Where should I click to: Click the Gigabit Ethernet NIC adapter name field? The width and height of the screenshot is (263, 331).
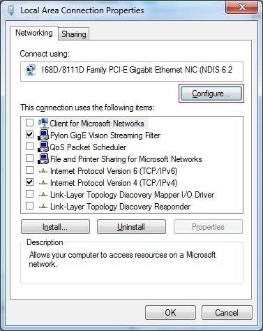(132, 71)
